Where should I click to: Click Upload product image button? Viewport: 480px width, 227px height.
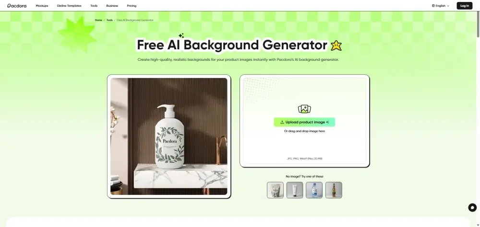tap(304, 122)
